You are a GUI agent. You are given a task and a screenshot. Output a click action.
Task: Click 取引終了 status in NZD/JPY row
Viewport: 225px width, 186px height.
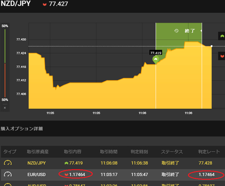pyautogui.click(x=170, y=163)
